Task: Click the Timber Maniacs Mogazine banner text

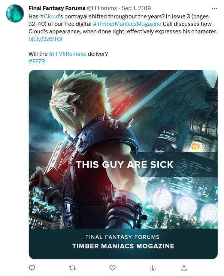Action: [x=123, y=246]
